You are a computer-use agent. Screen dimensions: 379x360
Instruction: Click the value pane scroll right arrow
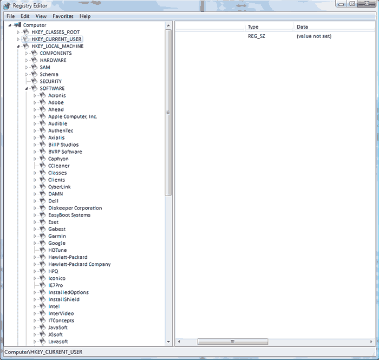point(371,342)
